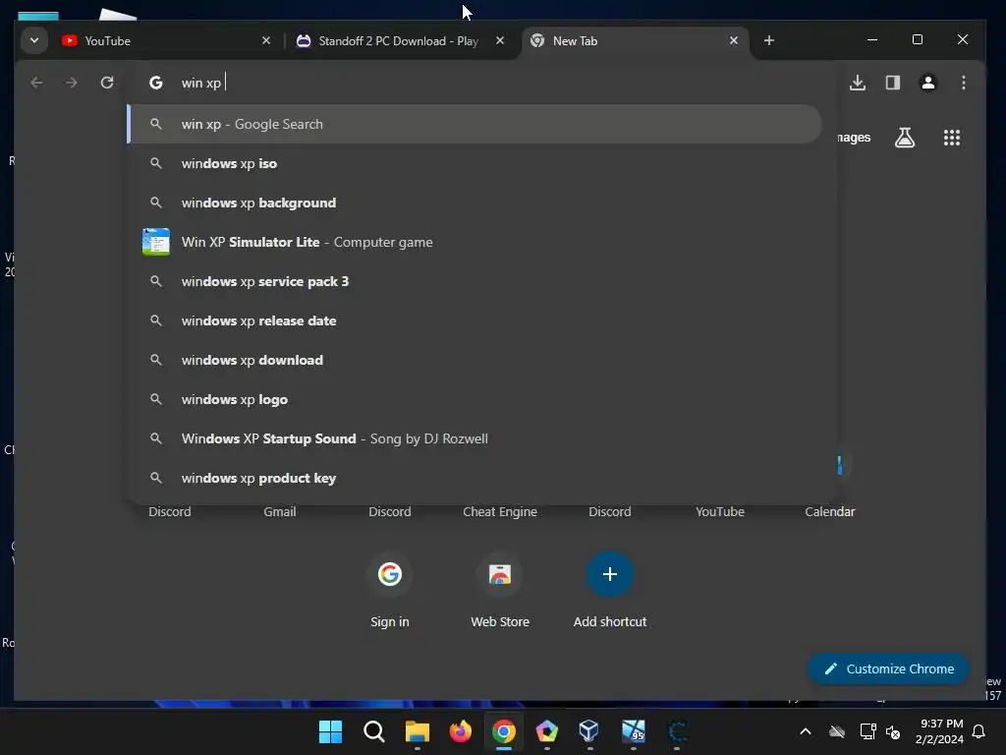Click the cloud sync tray icon

point(837,731)
